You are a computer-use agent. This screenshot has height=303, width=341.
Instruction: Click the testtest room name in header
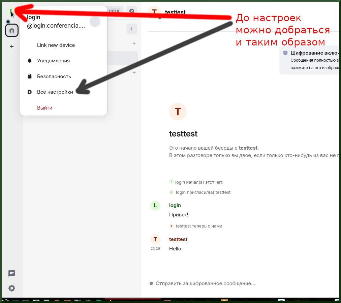click(x=175, y=12)
